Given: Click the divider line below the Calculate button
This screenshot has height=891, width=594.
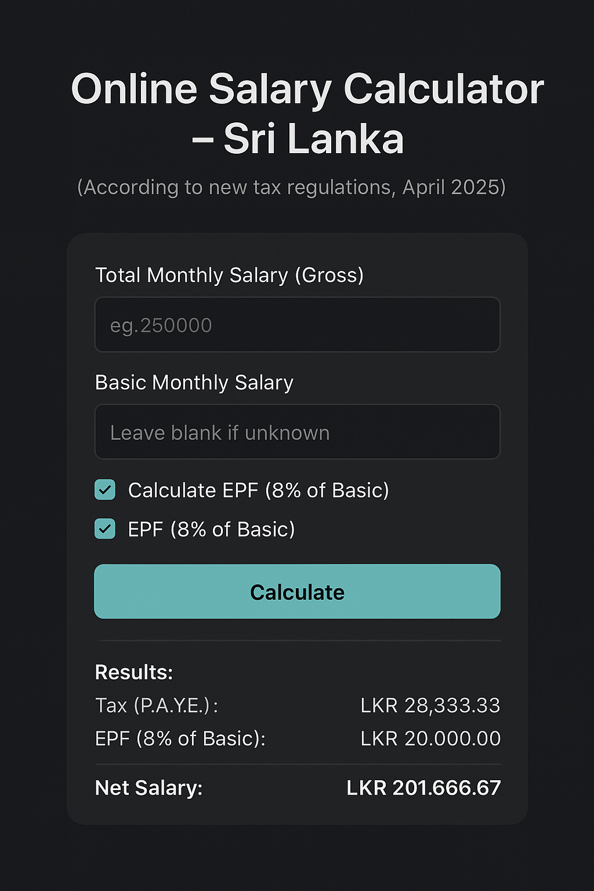Looking at the screenshot, I should (298, 641).
